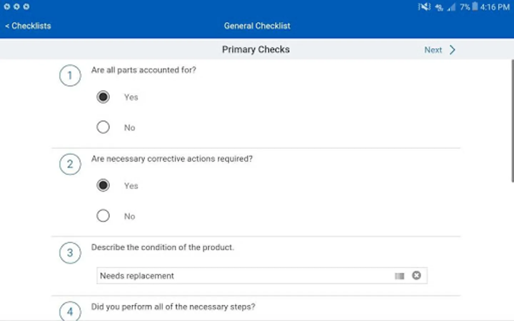
Task: Tap the battery icon in the status bar
Action: click(x=475, y=6)
